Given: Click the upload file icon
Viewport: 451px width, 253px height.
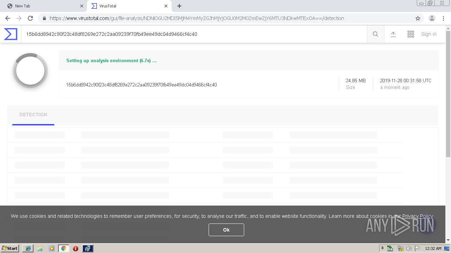Looking at the screenshot, I should click(x=393, y=34).
